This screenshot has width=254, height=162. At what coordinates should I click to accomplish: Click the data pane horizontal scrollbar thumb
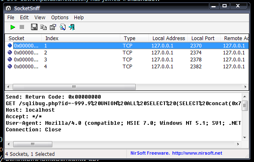click(33, 144)
